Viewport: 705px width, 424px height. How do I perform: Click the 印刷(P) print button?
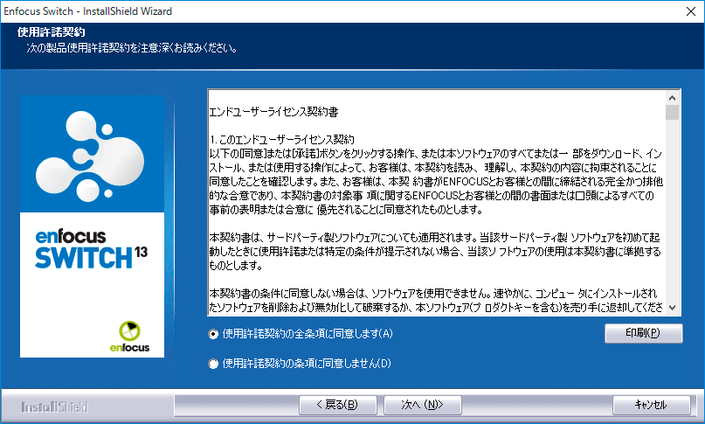click(643, 333)
